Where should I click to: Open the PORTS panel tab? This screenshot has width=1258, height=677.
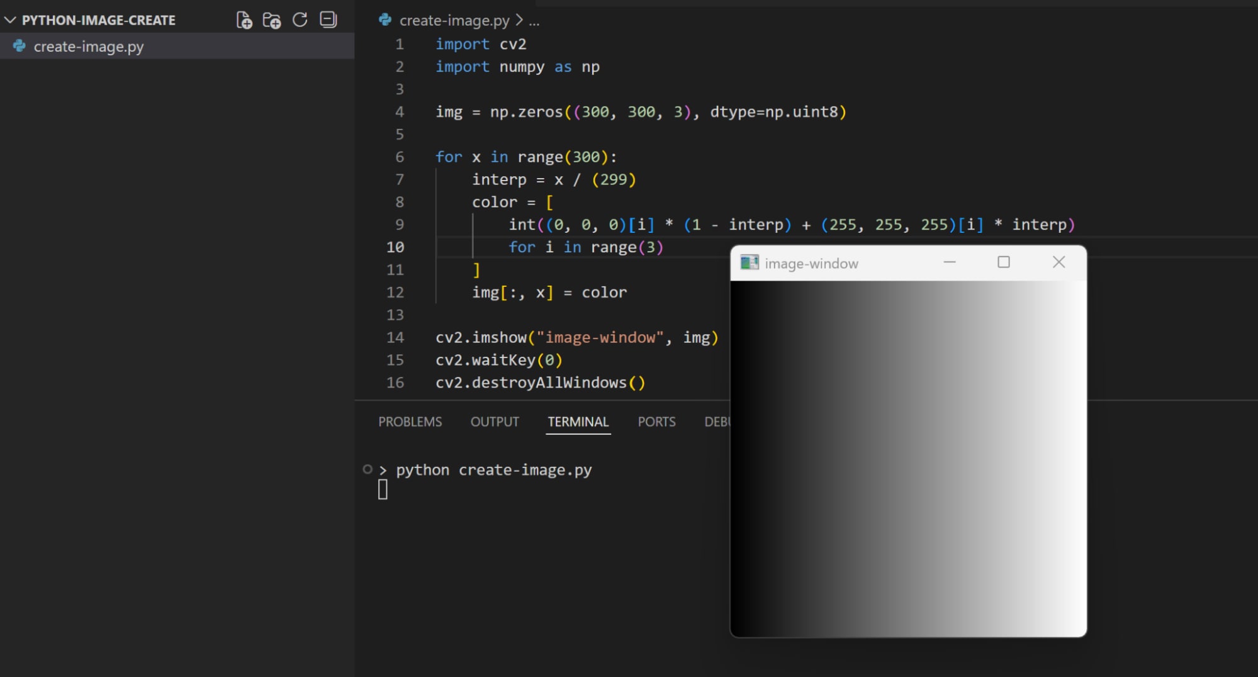tap(656, 422)
